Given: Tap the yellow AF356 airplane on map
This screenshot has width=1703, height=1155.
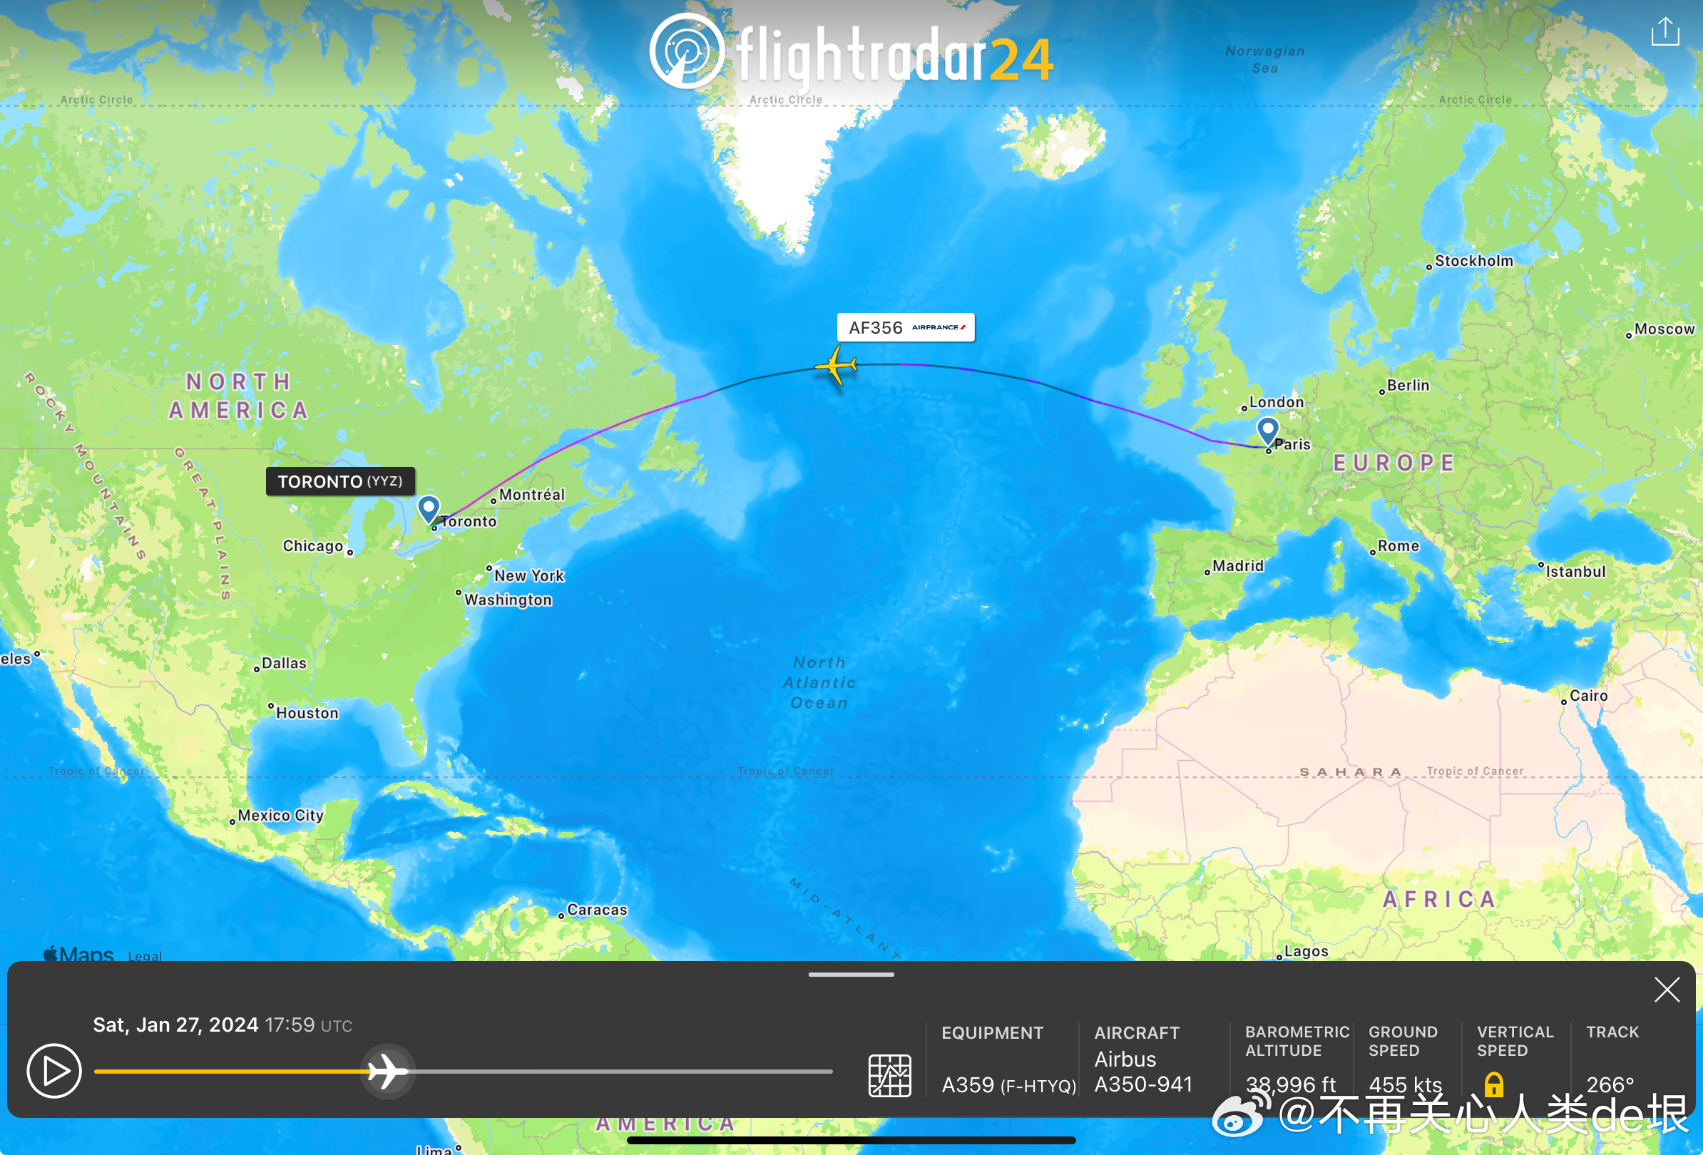Looking at the screenshot, I should (x=836, y=365).
